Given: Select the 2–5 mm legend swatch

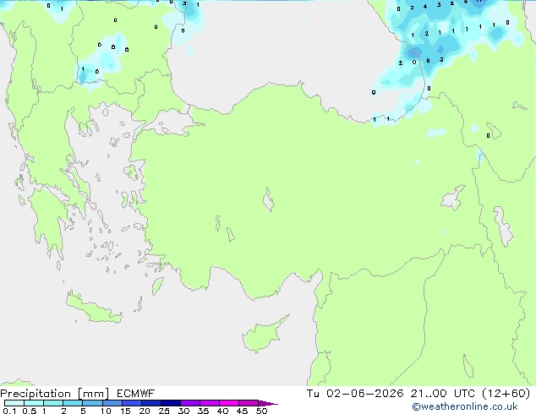Looking at the screenshot, I should [73, 403].
